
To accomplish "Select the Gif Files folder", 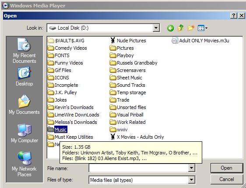I will click(x=59, y=70).
